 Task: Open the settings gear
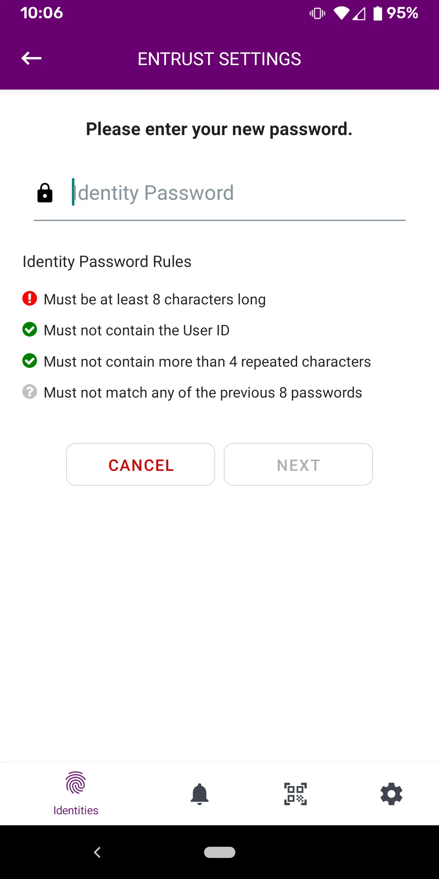[x=391, y=793]
